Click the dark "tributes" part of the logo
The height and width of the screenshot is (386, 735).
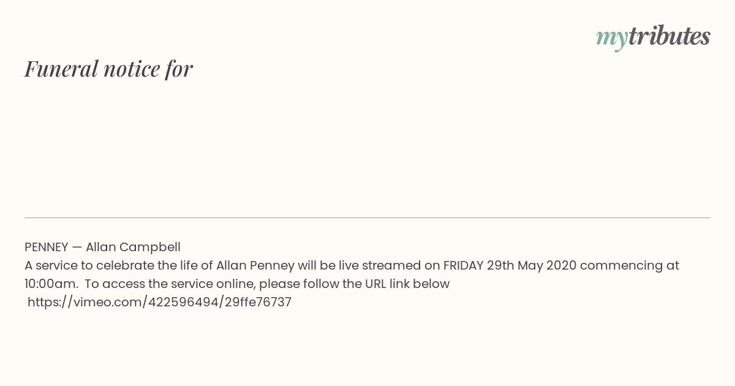[x=669, y=36]
